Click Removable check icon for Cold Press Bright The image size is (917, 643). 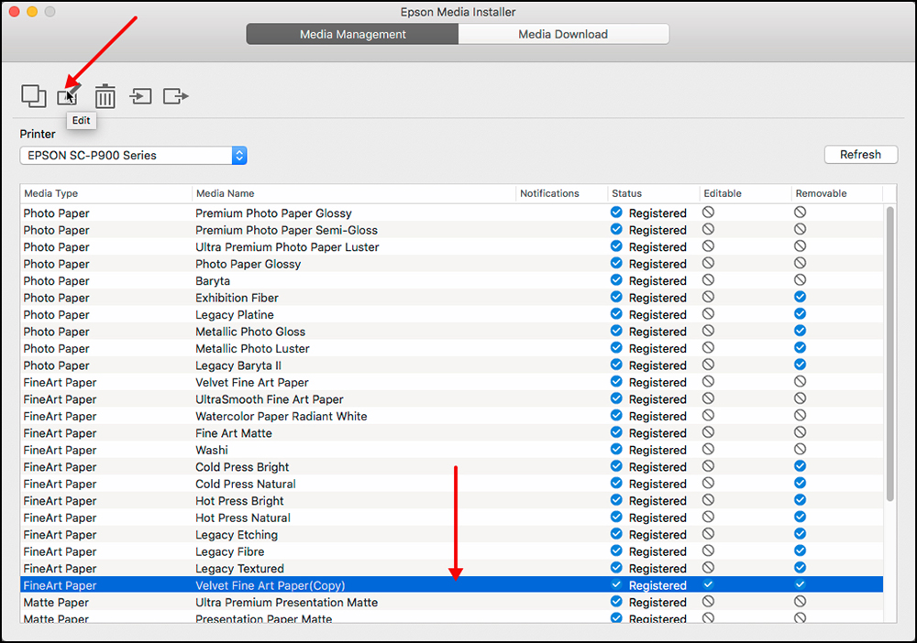click(x=800, y=466)
